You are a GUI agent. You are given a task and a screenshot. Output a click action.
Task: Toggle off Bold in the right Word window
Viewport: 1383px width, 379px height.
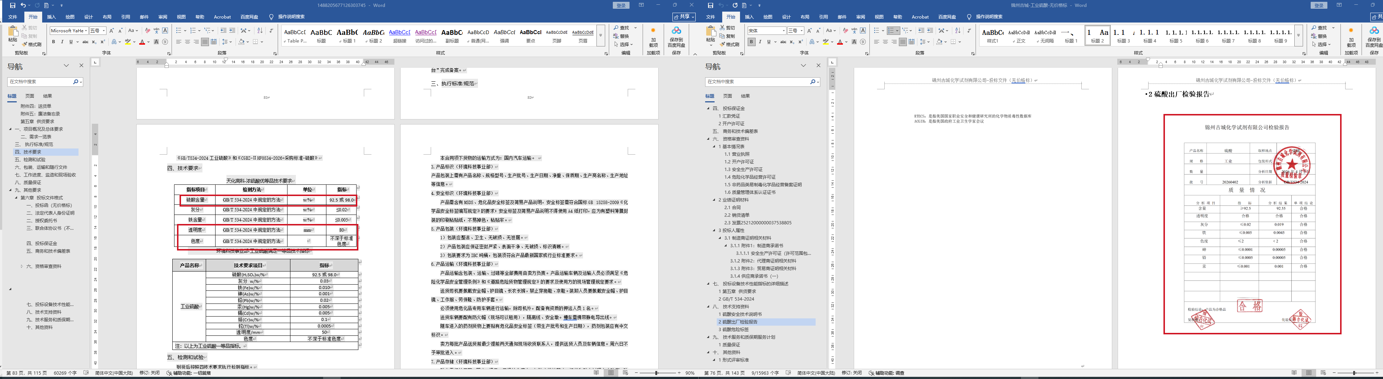[751, 42]
